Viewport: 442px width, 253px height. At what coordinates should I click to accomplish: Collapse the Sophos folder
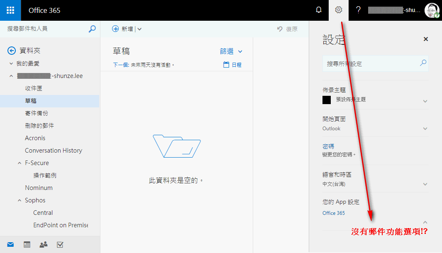coord(20,200)
